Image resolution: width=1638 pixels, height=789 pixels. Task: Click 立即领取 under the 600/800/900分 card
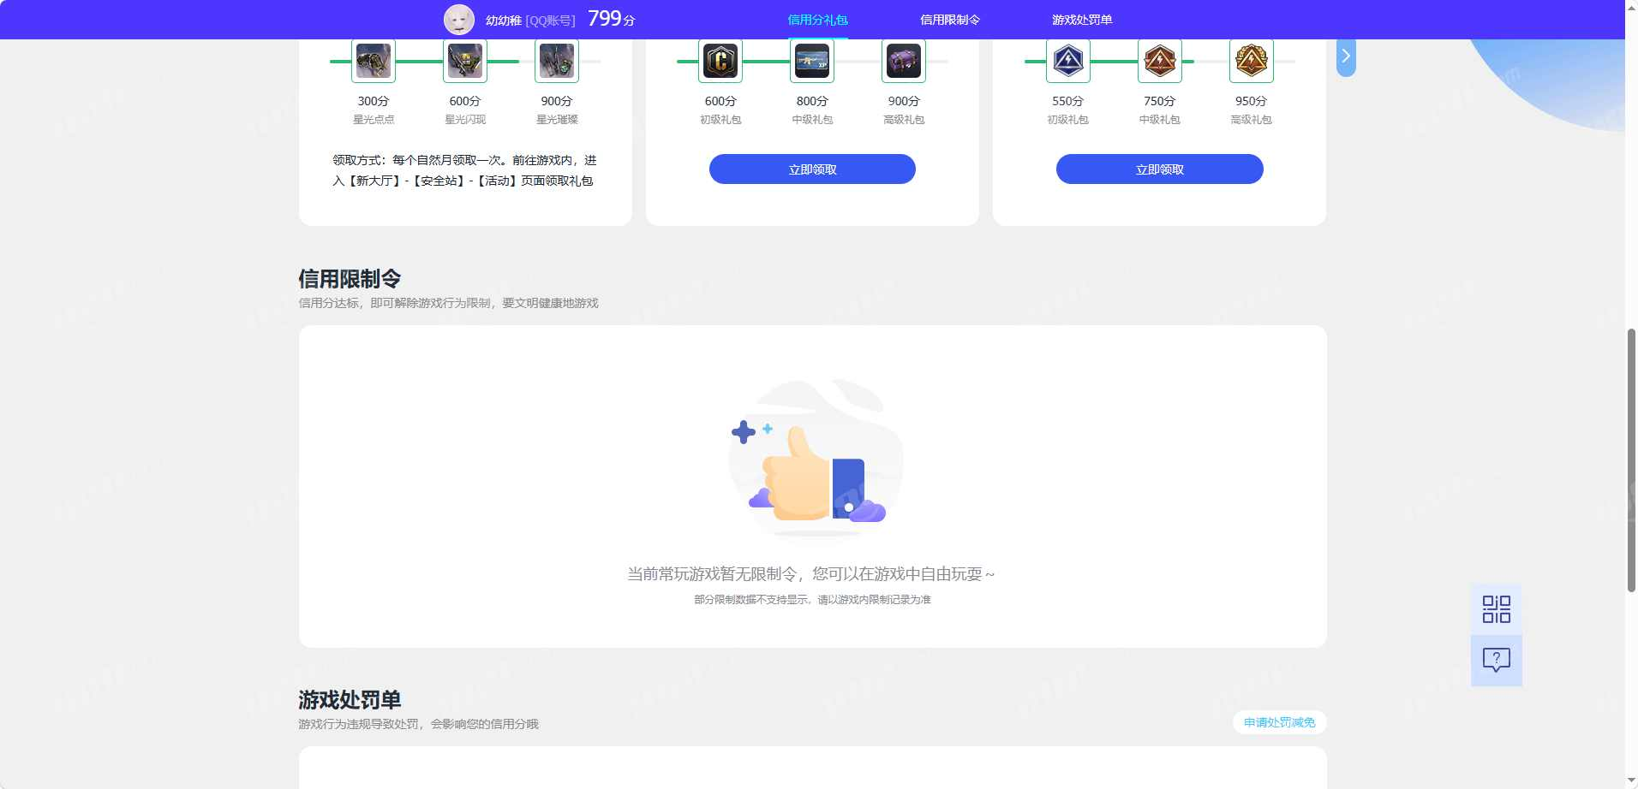point(812,169)
